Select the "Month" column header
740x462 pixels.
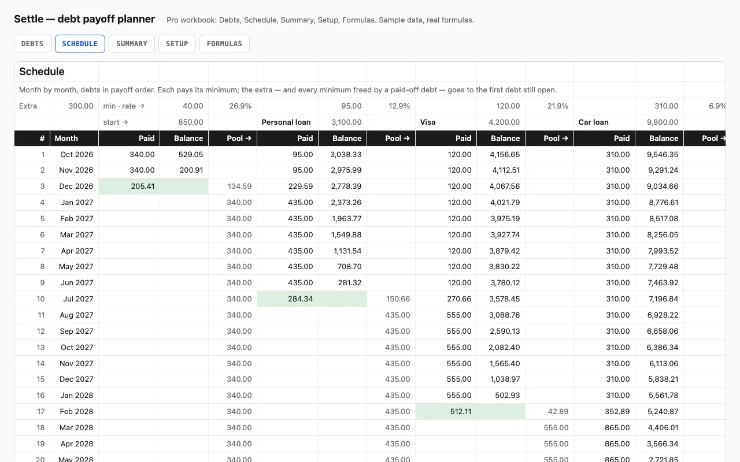point(75,139)
